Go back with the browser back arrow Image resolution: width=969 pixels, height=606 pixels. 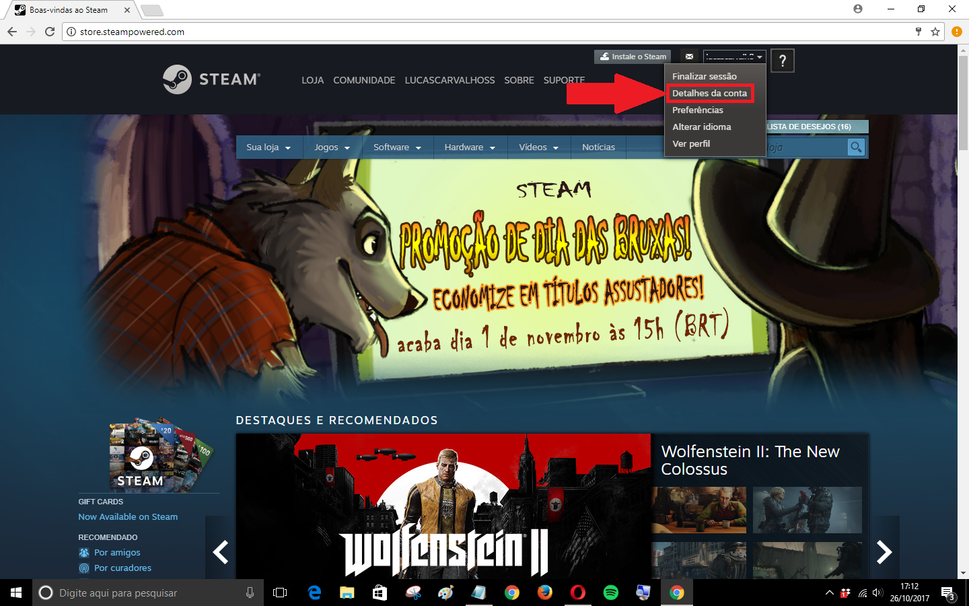tap(12, 32)
